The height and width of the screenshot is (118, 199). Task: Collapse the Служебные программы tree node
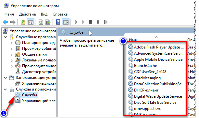[5, 37]
